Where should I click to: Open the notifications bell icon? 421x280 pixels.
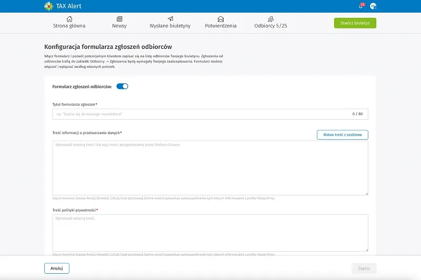pyautogui.click(x=361, y=6)
